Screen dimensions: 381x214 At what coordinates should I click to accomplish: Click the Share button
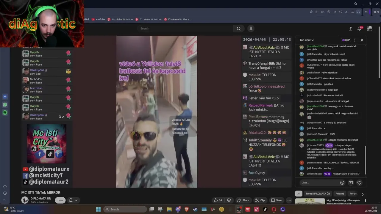coord(243,200)
